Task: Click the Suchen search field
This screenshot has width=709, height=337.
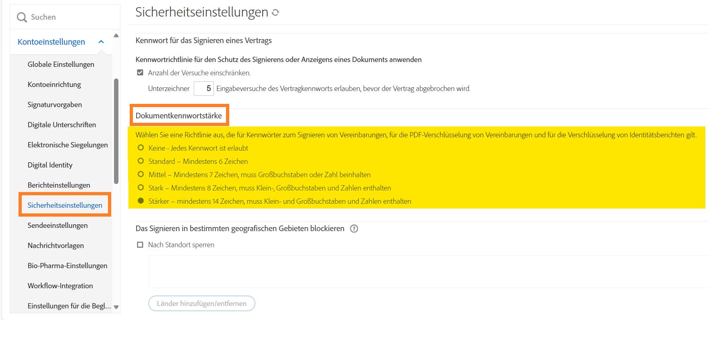Action: click(x=65, y=17)
